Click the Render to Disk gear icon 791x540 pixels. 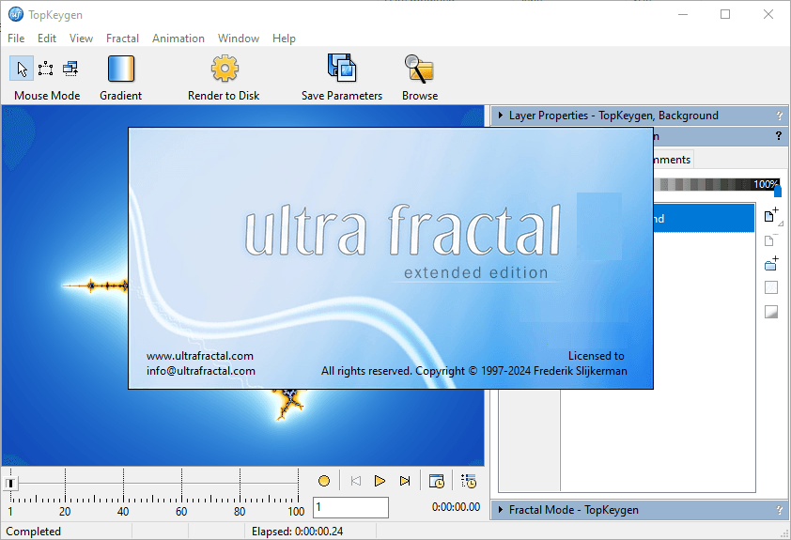pos(225,69)
